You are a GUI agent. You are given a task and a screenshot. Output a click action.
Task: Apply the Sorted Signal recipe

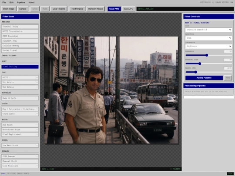pyautogui.click(x=20, y=50)
